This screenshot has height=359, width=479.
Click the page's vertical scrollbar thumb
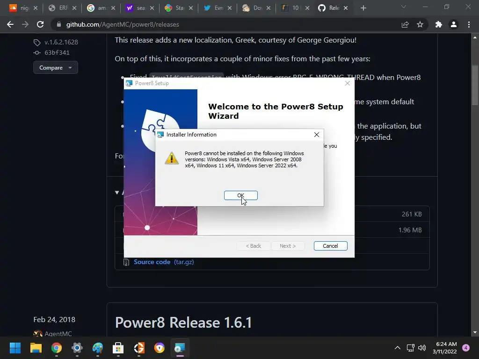[x=475, y=85]
